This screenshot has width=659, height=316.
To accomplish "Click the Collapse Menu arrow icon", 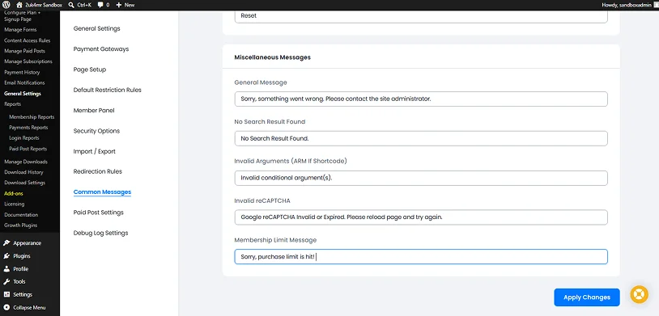I will (x=6, y=307).
